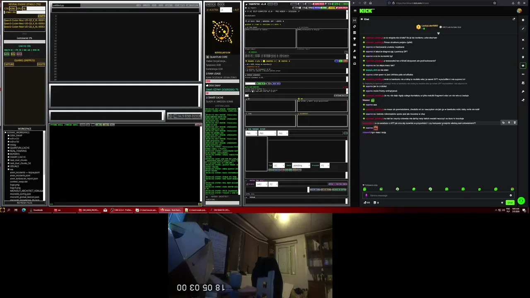Click the DELETE snippets button
This screenshot has height=298, width=530.
pos(41,64)
